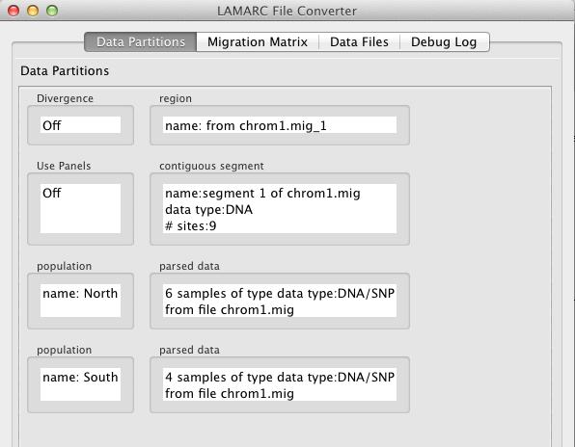Click the yellow minimize window button

[x=33, y=11]
